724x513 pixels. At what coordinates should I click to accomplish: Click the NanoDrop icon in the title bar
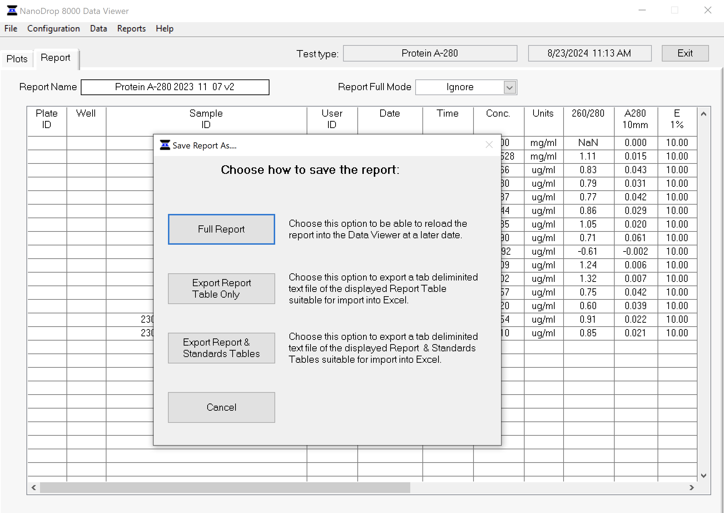coord(12,11)
